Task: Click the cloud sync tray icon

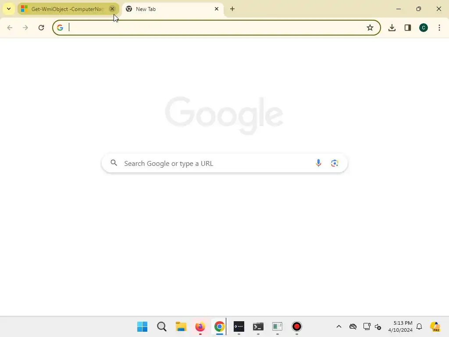Action: point(353,326)
